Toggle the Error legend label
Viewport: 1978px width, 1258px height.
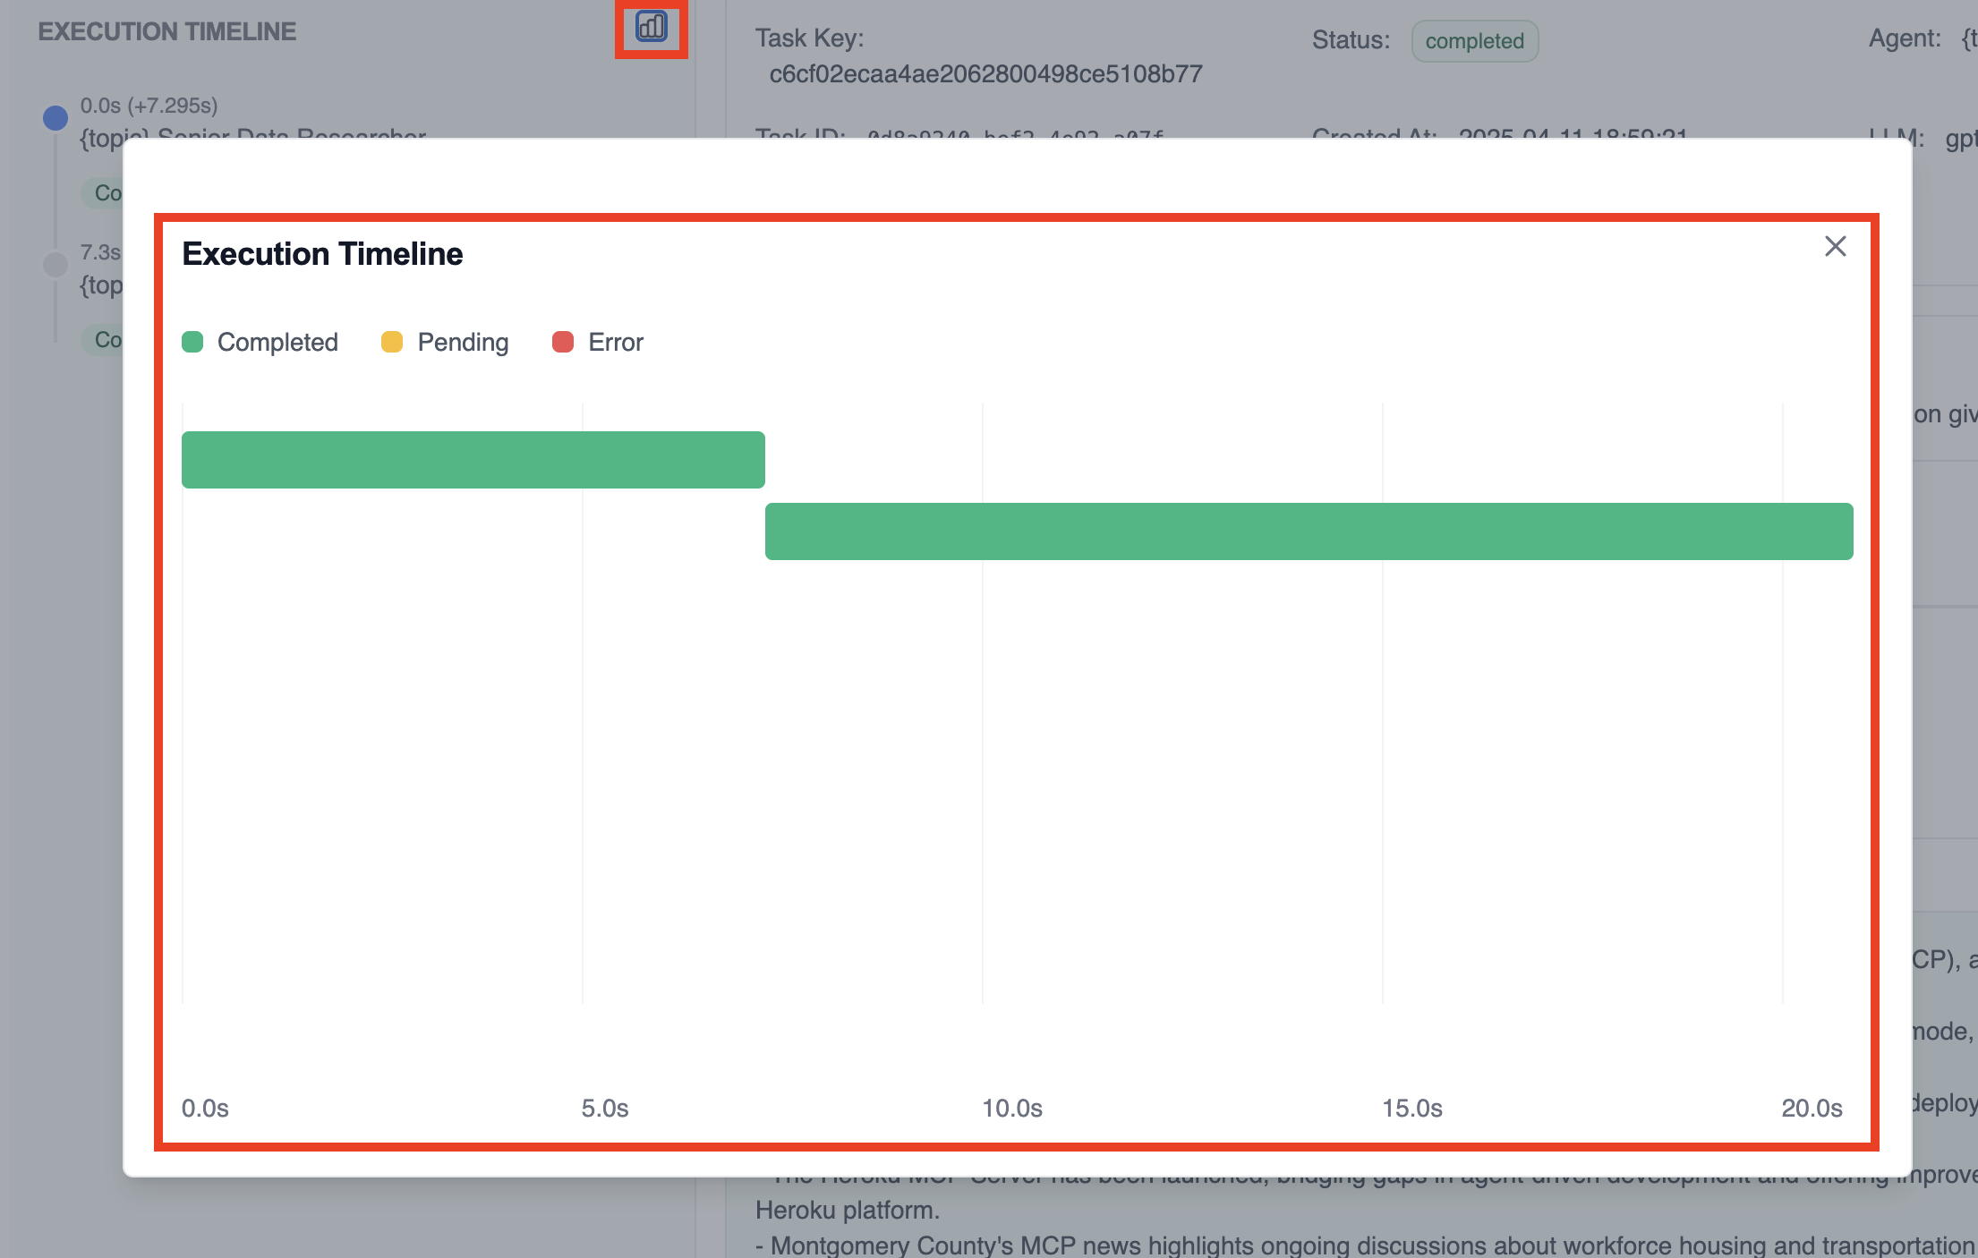[x=616, y=342]
